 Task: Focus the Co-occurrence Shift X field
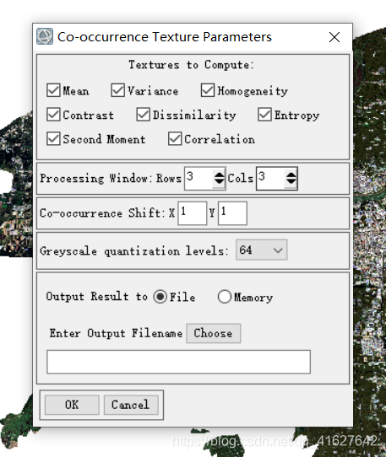(192, 213)
